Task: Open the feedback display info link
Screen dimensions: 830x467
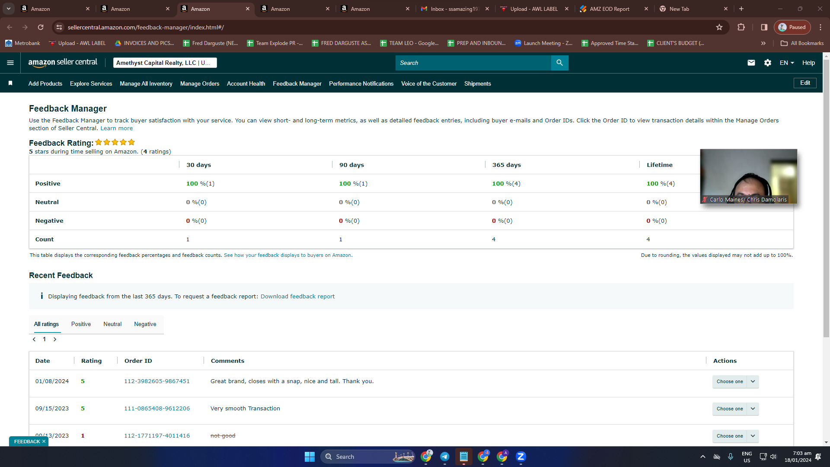Action: tap(287, 255)
